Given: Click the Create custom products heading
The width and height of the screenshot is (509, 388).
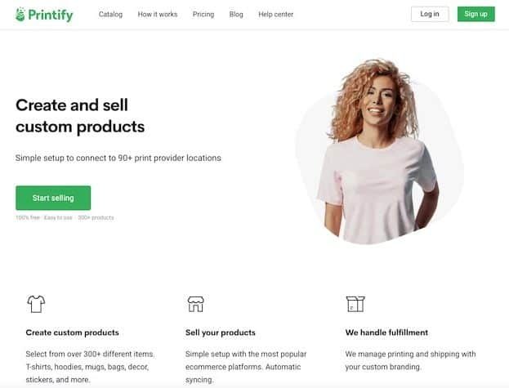Looking at the screenshot, I should (x=73, y=332).
